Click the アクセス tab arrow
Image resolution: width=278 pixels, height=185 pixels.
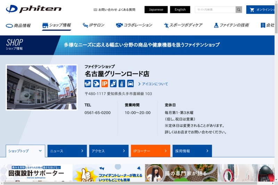pos(124,151)
